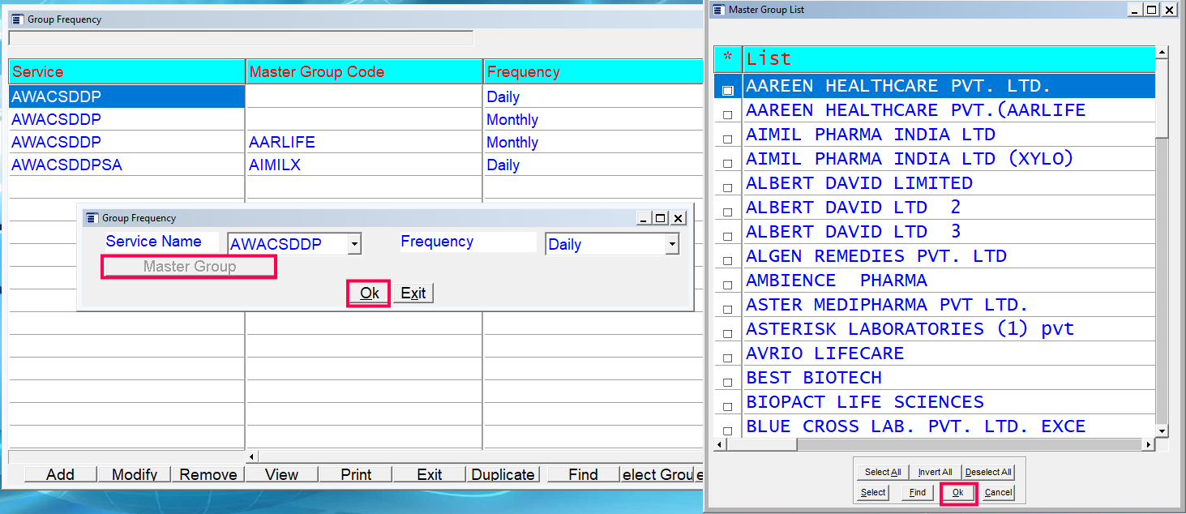The height and width of the screenshot is (514, 1186).
Task: Click the Modify button
Action: 135,474
